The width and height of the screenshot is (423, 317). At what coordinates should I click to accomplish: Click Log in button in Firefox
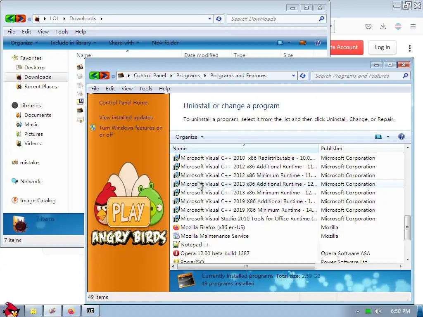coord(382,47)
